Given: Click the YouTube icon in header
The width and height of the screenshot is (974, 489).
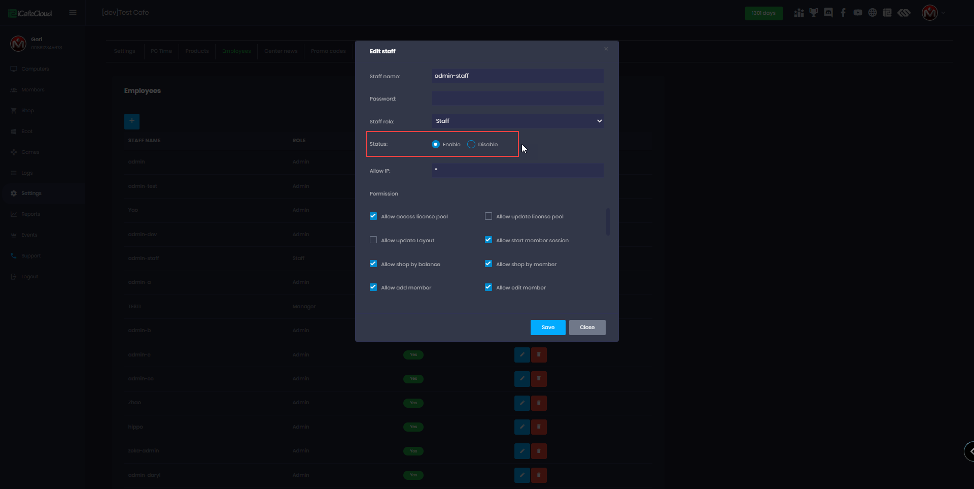Looking at the screenshot, I should tap(858, 13).
